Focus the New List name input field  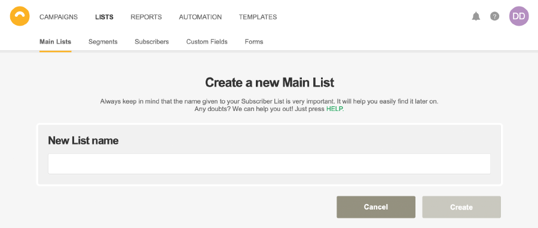coord(269,164)
